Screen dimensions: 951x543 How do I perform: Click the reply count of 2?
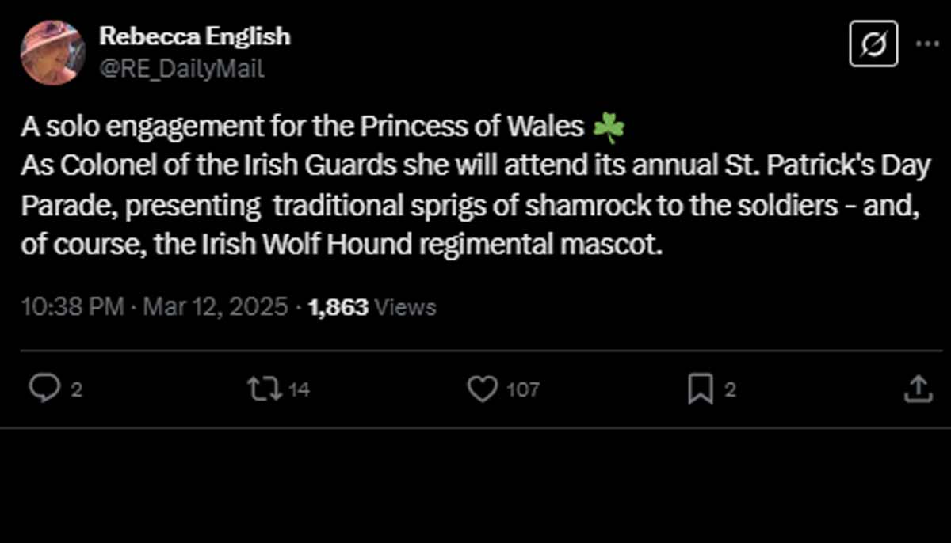[77, 389]
